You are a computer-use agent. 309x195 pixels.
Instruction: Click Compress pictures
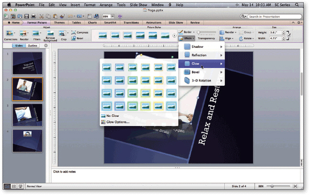coord(80,33)
